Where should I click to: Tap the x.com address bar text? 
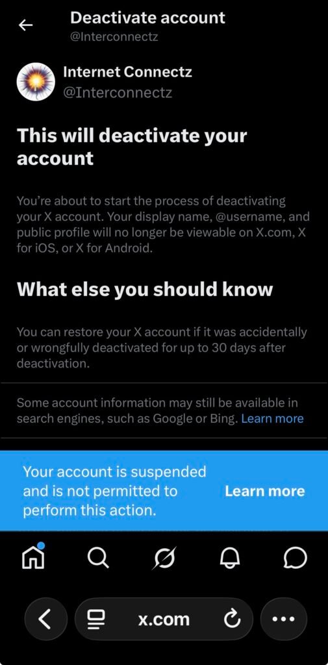(164, 620)
